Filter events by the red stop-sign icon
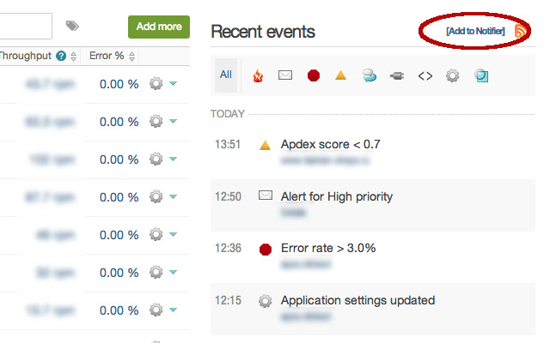The width and height of the screenshot is (550, 343). (313, 75)
